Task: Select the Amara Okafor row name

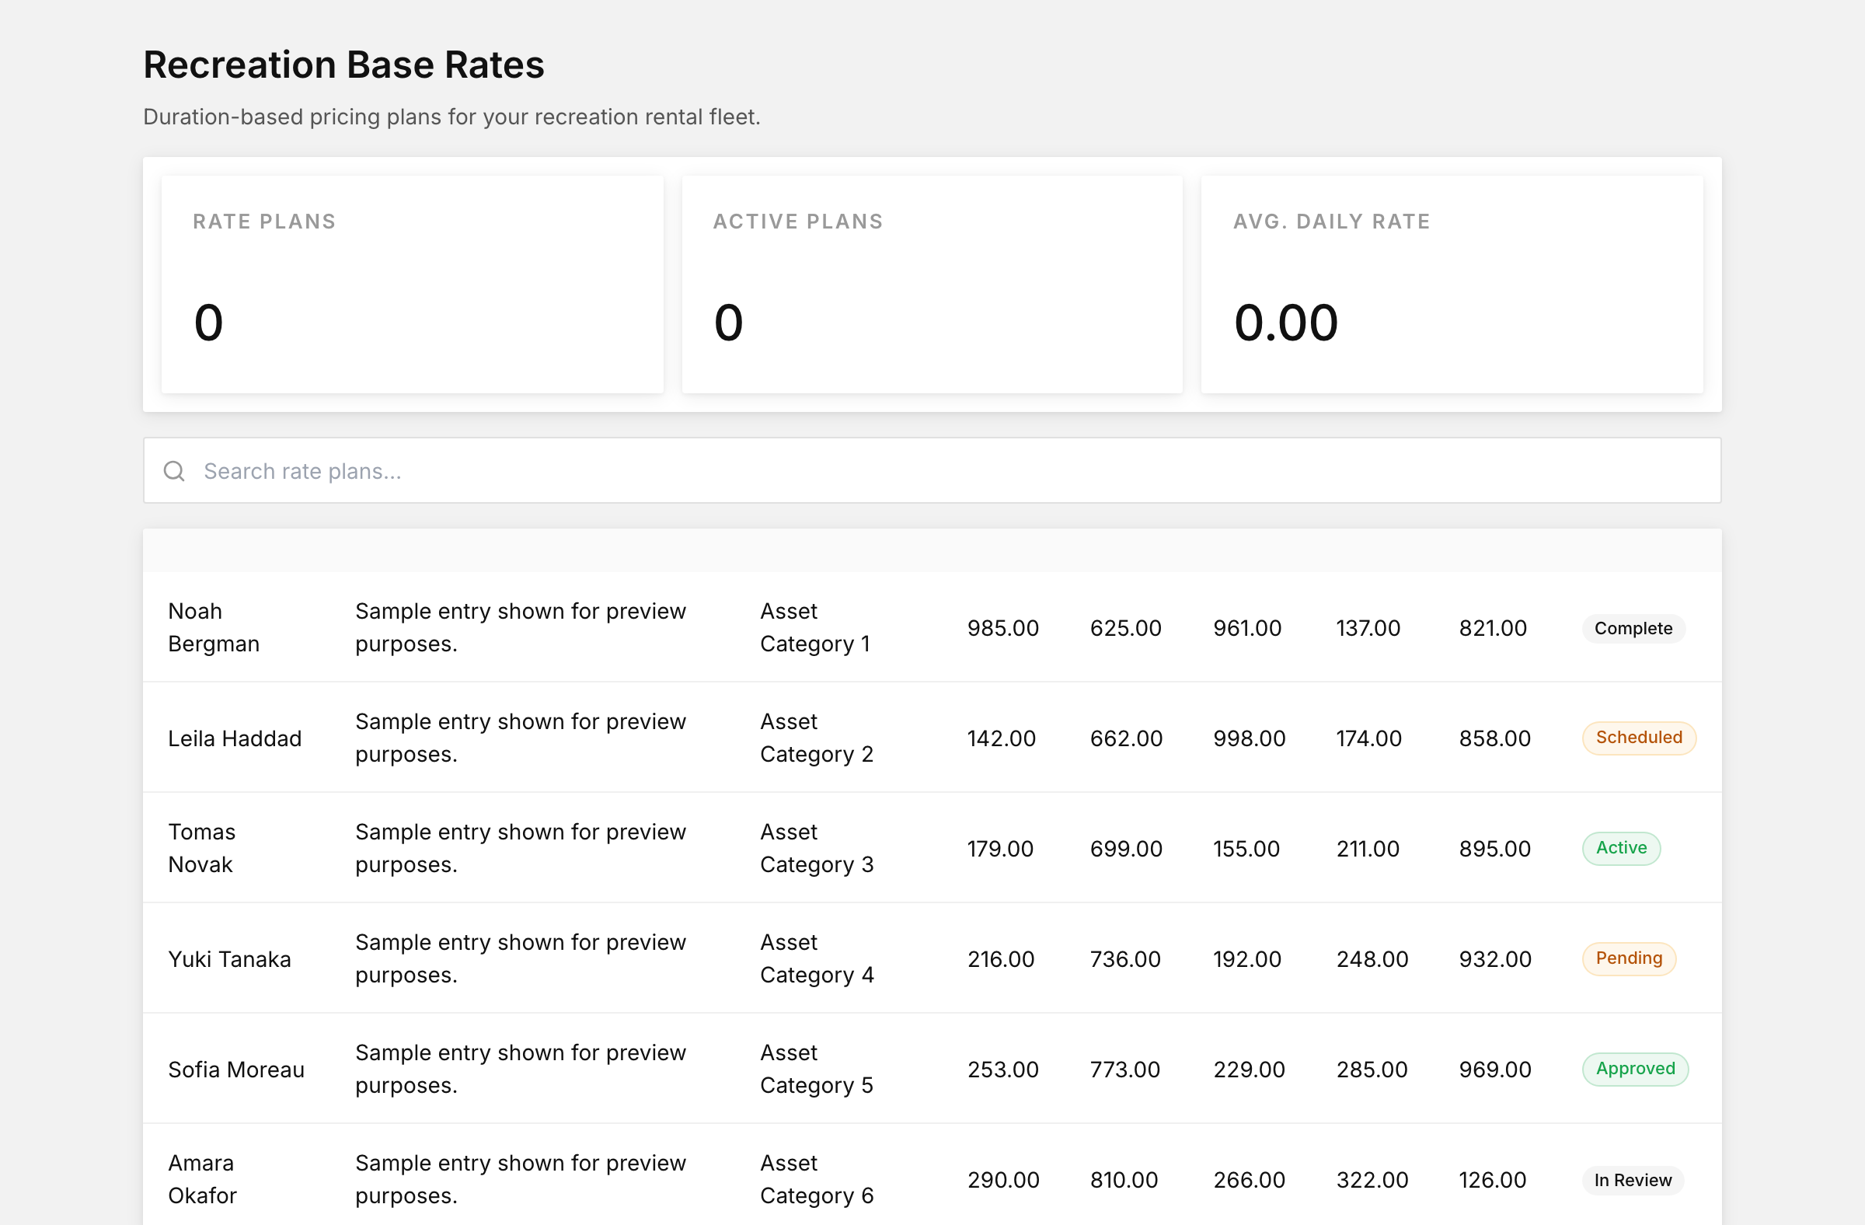Action: pos(202,1180)
